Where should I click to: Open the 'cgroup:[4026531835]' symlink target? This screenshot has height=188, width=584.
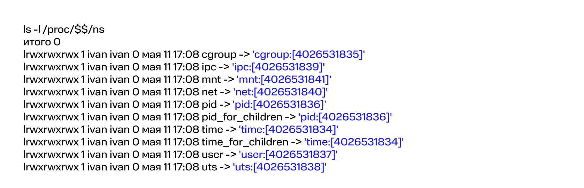308,55
